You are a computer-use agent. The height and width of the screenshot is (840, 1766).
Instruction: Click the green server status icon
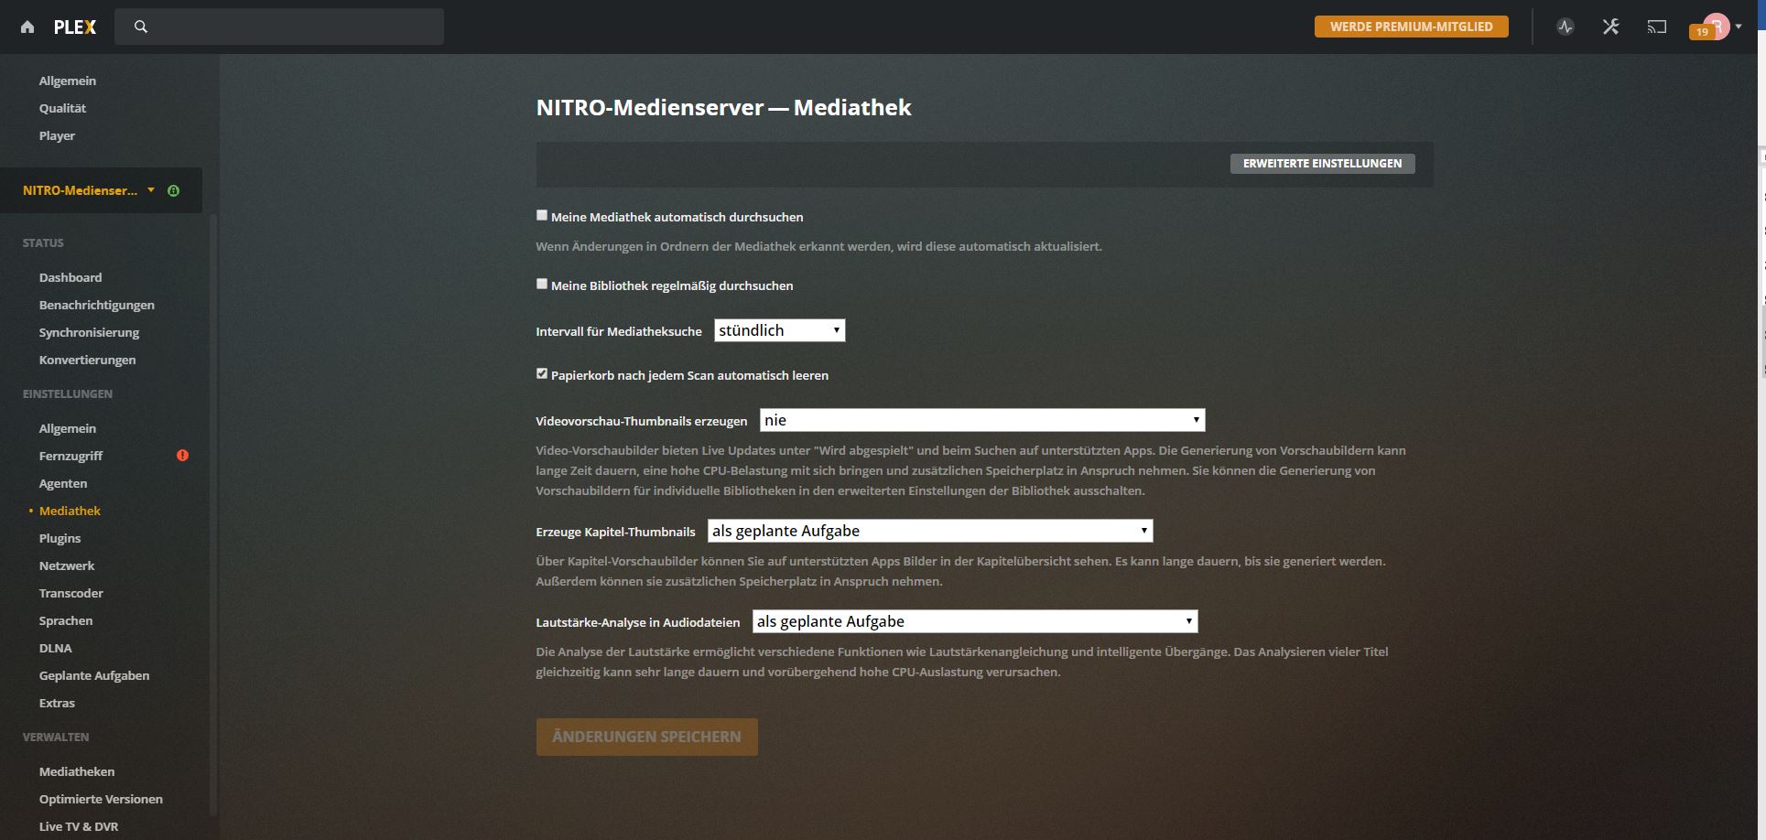[x=174, y=190]
